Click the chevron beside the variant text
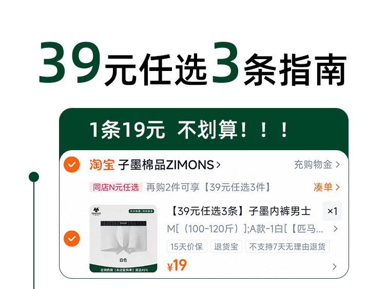Screen dimensions: 385x289 click(x=336, y=229)
